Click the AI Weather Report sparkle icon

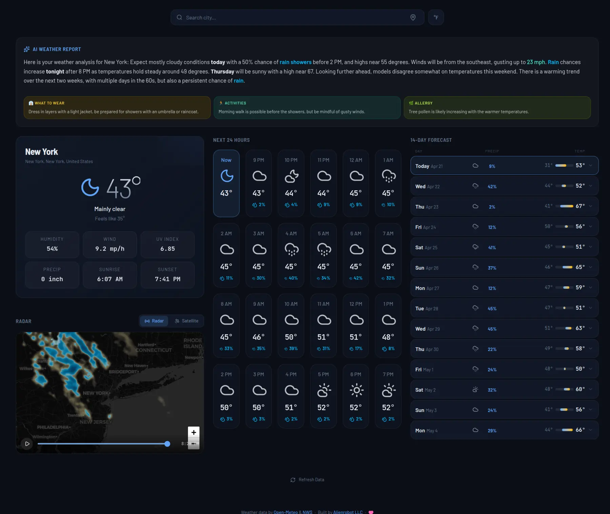coord(26,49)
